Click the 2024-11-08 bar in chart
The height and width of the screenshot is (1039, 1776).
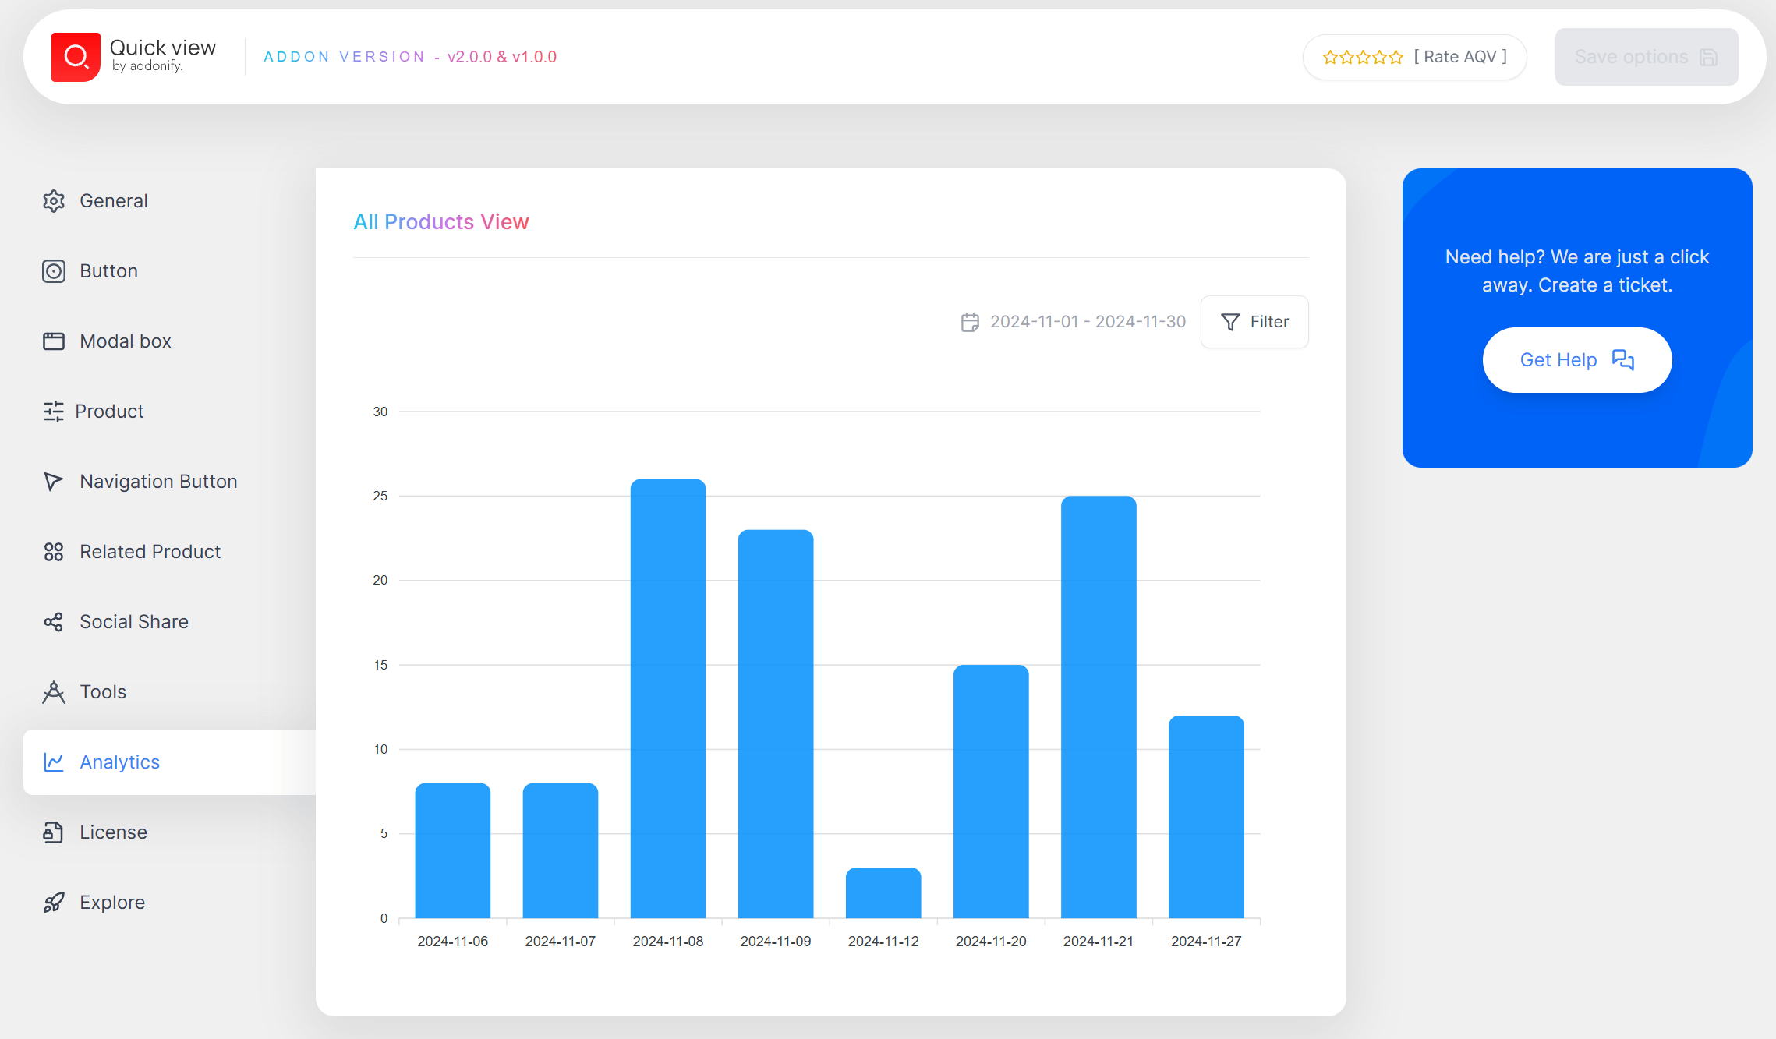click(668, 698)
